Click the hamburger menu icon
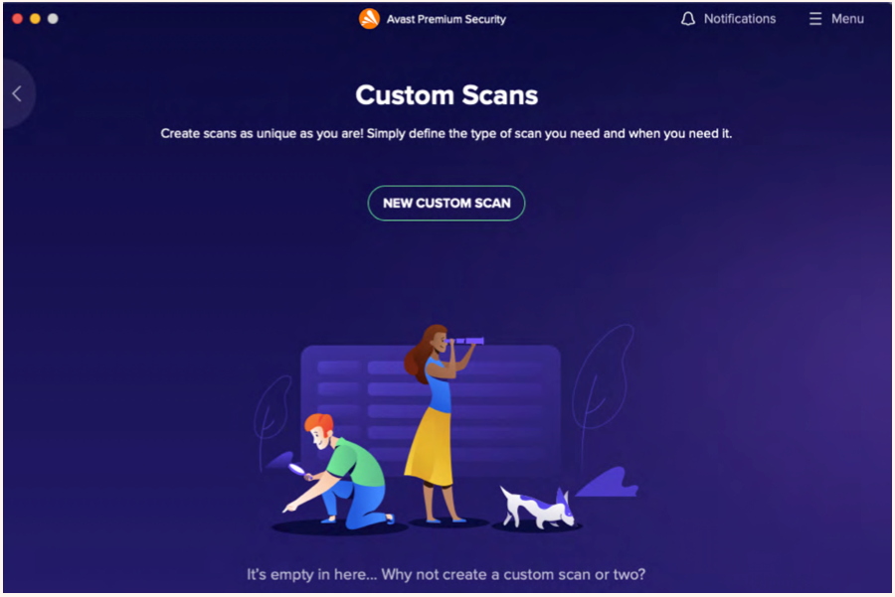895x597 pixels. (x=815, y=19)
